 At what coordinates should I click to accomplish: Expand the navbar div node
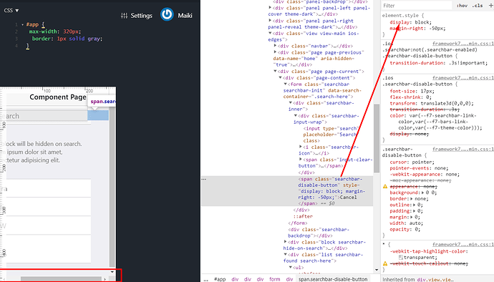(x=275, y=46)
